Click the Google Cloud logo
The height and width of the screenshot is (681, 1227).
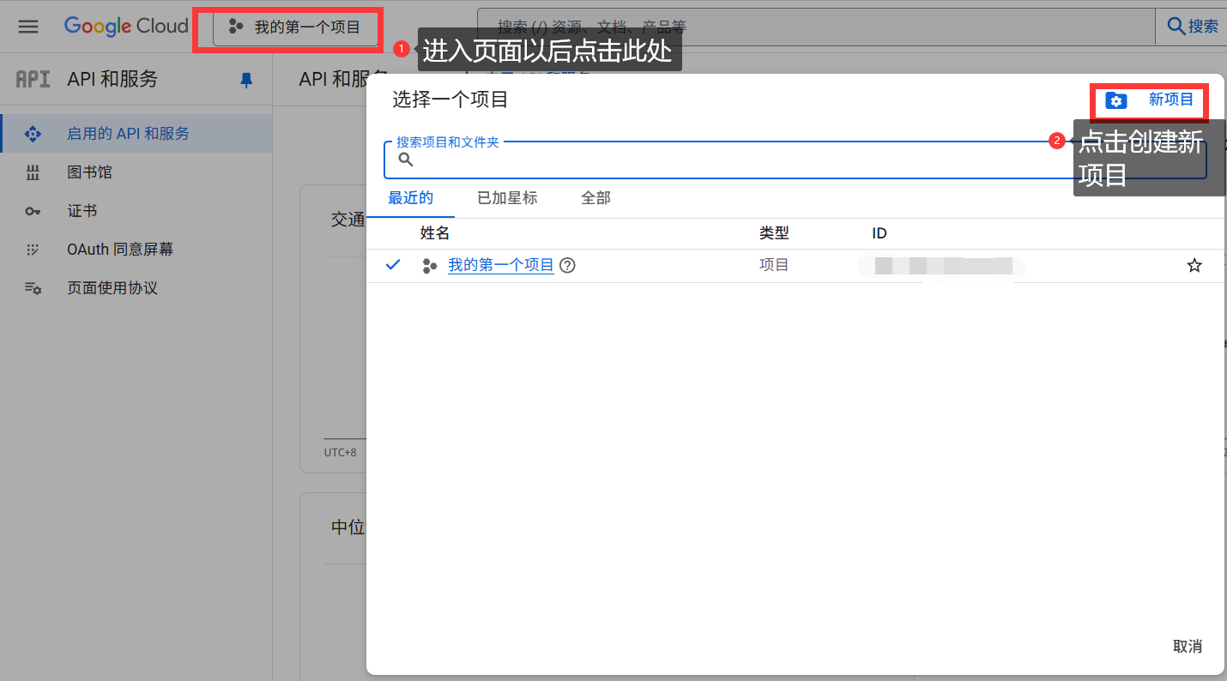click(126, 27)
